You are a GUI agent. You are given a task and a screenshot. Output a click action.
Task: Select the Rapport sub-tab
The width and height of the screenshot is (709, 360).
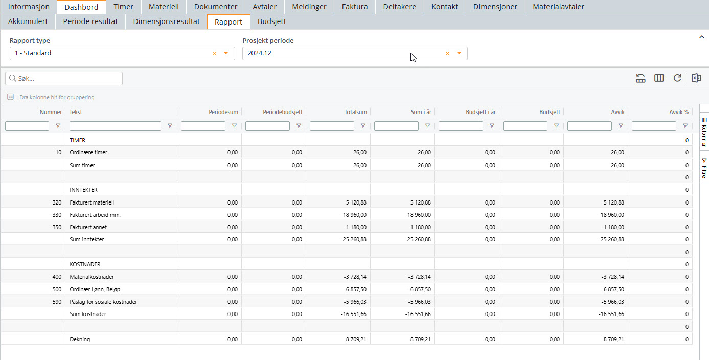pyautogui.click(x=228, y=22)
